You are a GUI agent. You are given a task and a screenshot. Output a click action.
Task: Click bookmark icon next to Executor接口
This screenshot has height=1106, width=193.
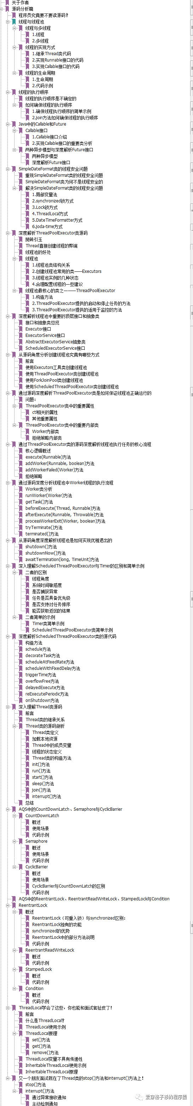(21, 329)
